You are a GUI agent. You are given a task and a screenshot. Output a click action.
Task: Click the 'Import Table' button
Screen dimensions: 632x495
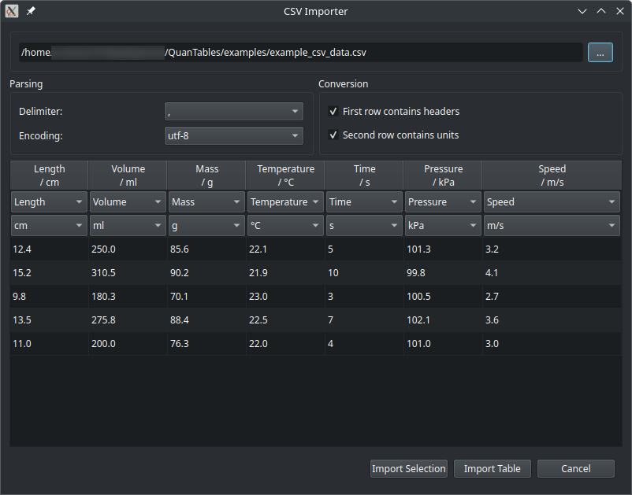tap(492, 468)
